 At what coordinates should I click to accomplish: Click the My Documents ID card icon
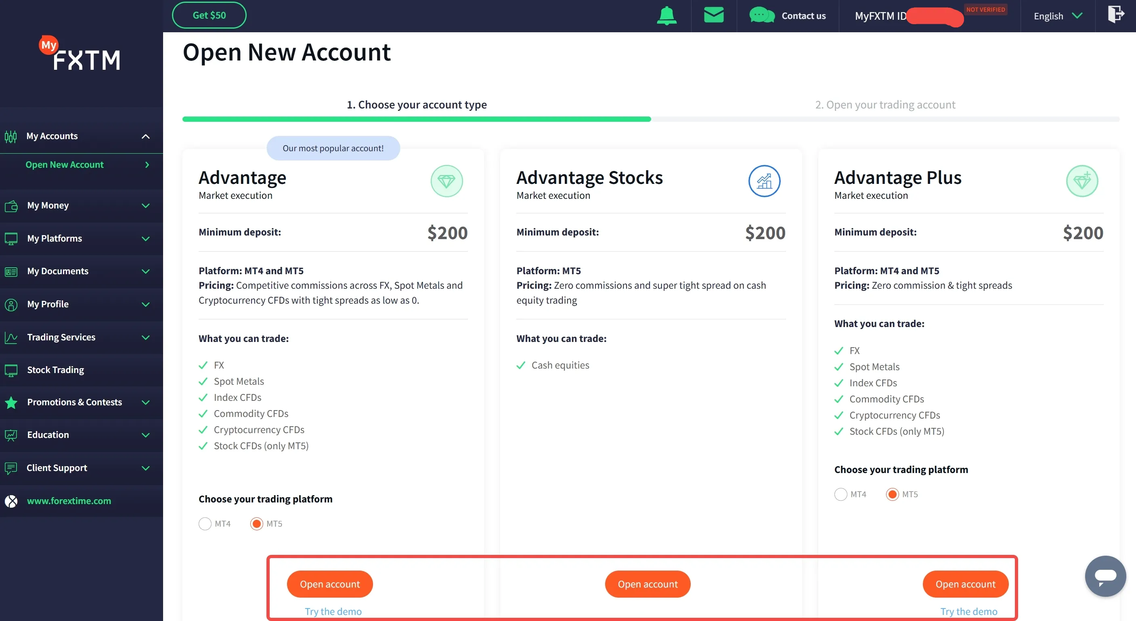tap(11, 272)
